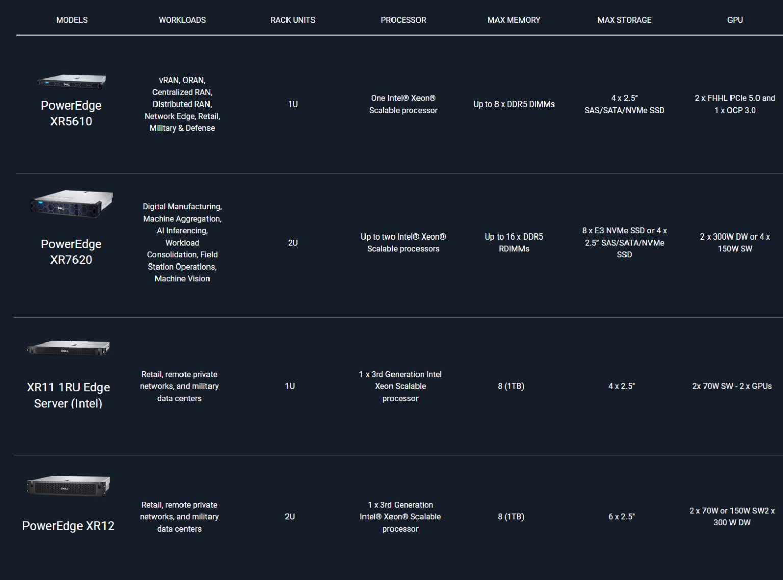Click the XR11 1RU Edge Server image
Viewport: 783px width, 580px height.
(68, 348)
